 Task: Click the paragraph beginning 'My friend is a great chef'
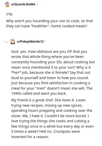tap(53, 118)
